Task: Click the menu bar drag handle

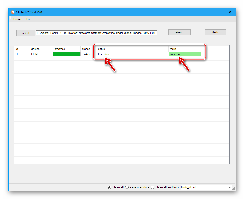Action: 11,19
